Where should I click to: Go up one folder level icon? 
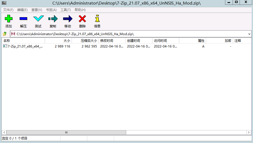coord(5,34)
